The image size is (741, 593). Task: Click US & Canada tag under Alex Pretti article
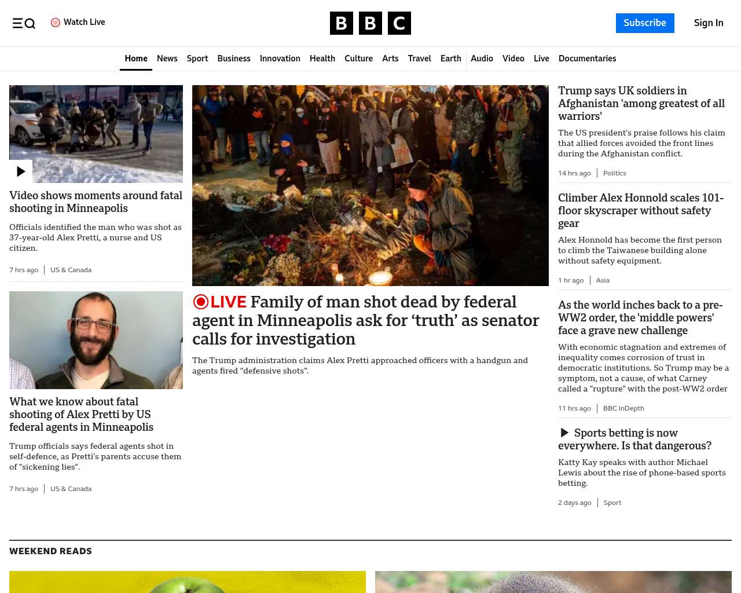point(71,489)
